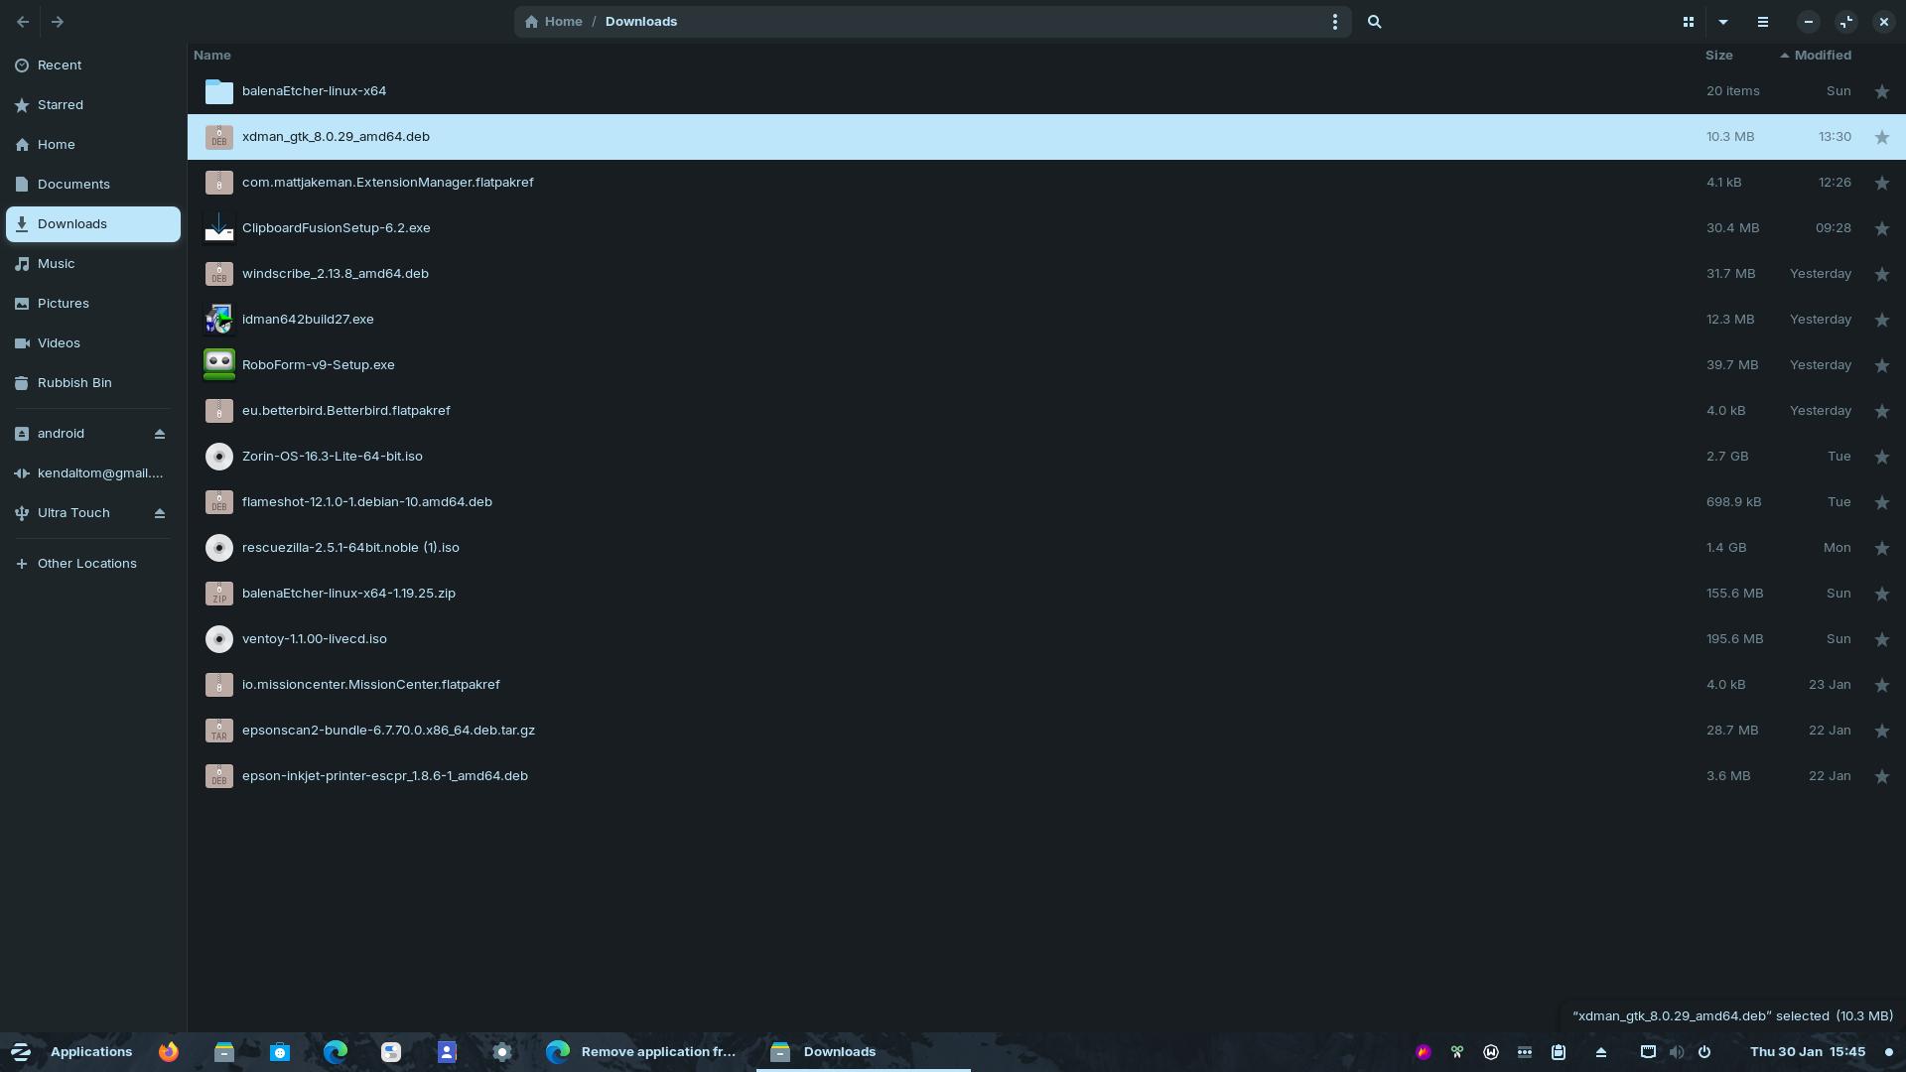Go back using the back arrow

pyautogui.click(x=23, y=21)
